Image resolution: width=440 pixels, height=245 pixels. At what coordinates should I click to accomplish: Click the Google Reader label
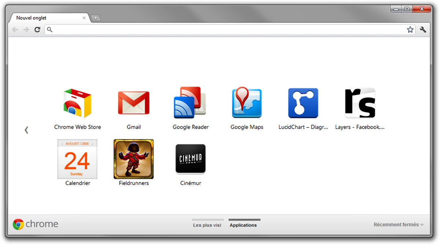pos(191,127)
